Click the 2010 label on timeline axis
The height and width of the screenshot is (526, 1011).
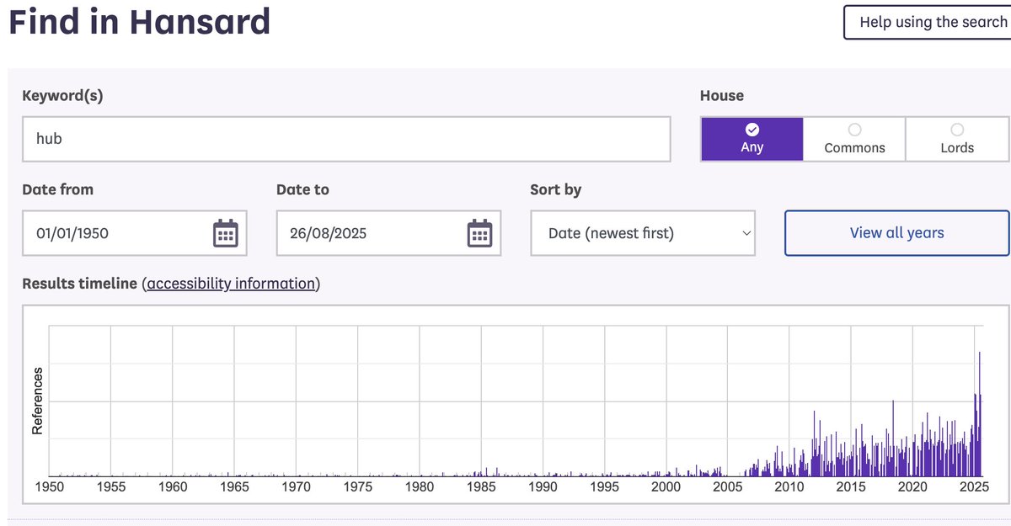click(789, 487)
